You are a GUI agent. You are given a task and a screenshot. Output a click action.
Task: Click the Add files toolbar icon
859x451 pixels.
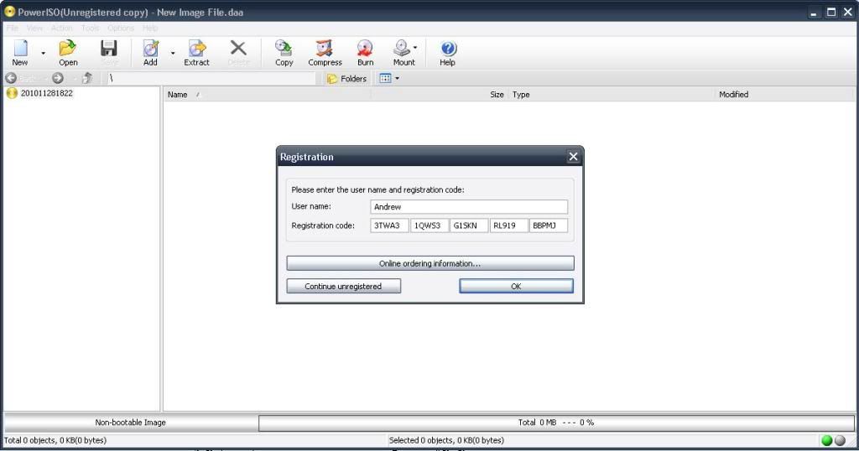pos(150,52)
